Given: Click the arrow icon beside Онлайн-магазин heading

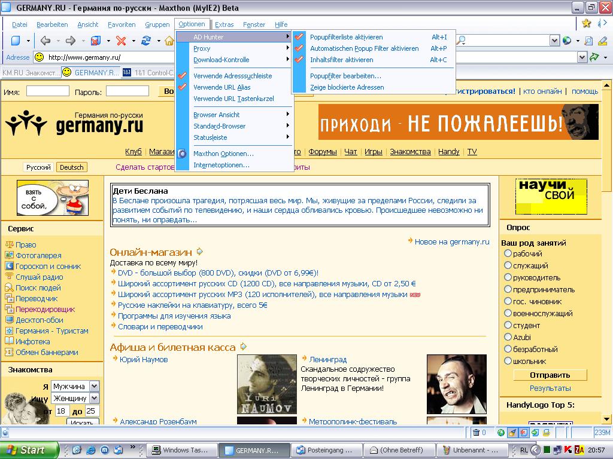Looking at the screenshot, I should point(199,252).
